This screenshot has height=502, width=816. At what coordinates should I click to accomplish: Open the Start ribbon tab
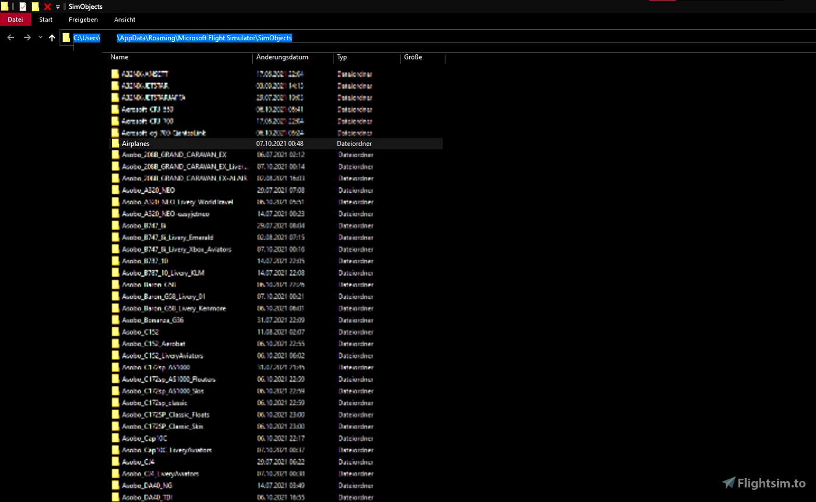[46, 20]
